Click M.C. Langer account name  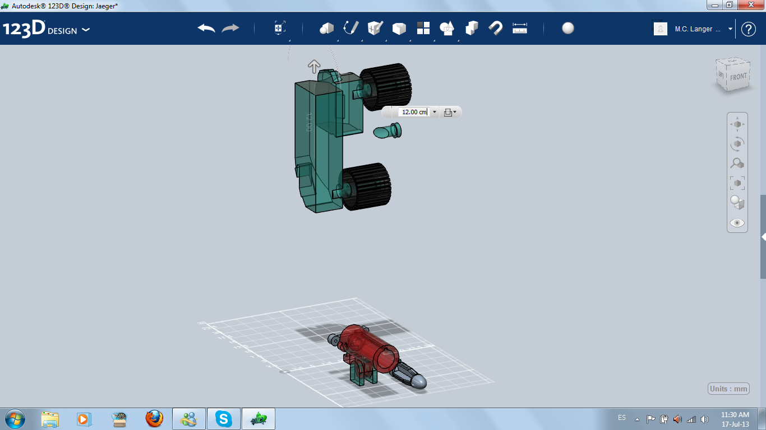698,29
